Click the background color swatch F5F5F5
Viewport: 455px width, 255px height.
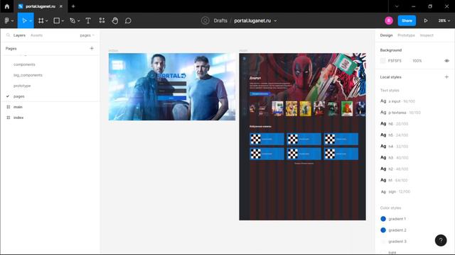[x=383, y=61]
